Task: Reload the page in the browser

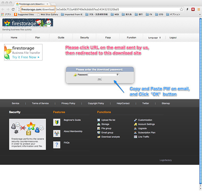Action: pos(13,9)
